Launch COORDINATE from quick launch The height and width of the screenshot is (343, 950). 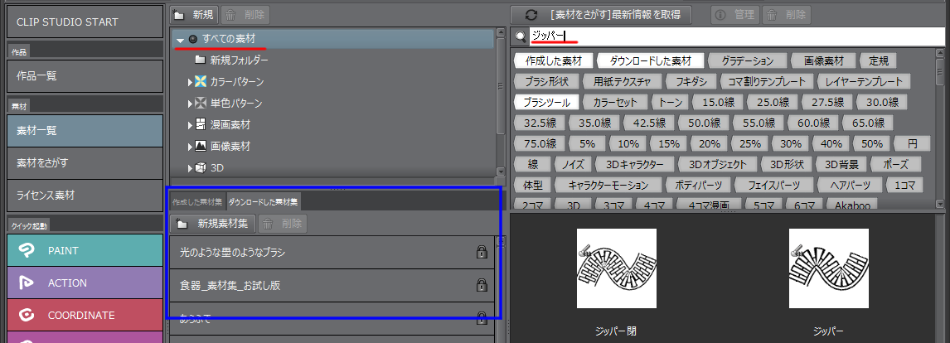pos(85,315)
